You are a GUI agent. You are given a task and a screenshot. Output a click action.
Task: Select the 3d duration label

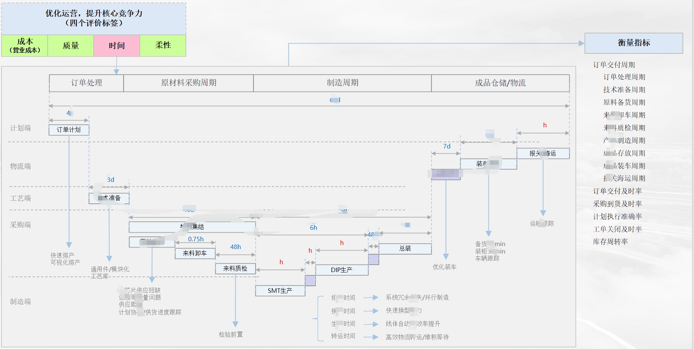tap(111, 180)
